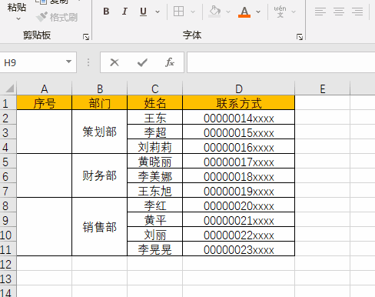Apply the red font color

[x=244, y=12]
